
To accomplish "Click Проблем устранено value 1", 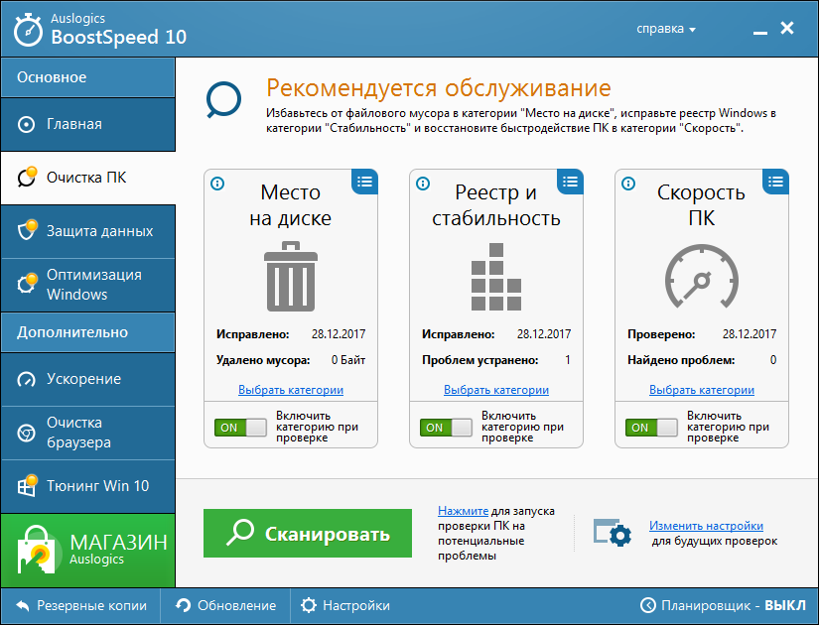I will point(567,360).
